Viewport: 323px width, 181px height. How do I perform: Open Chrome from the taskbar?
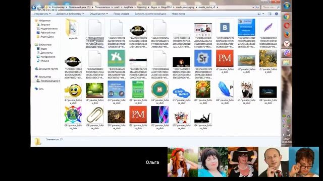[287, 17]
